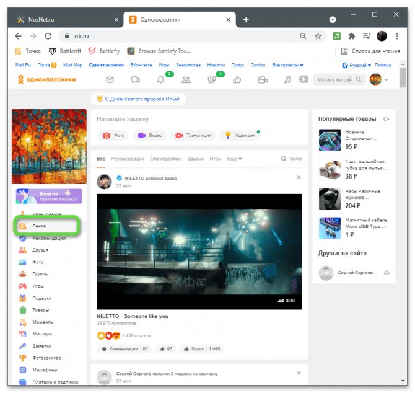The height and width of the screenshot is (393, 415).
Task: Click the Вместе против вируса banner
Action: pyautogui.click(x=49, y=196)
